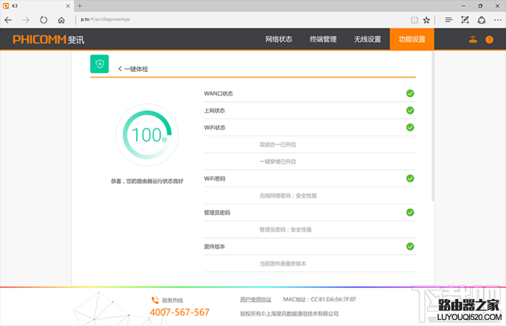This screenshot has width=506, height=326.
Task: Click the 无线网络密码：安全性强 text
Action: click(288, 195)
